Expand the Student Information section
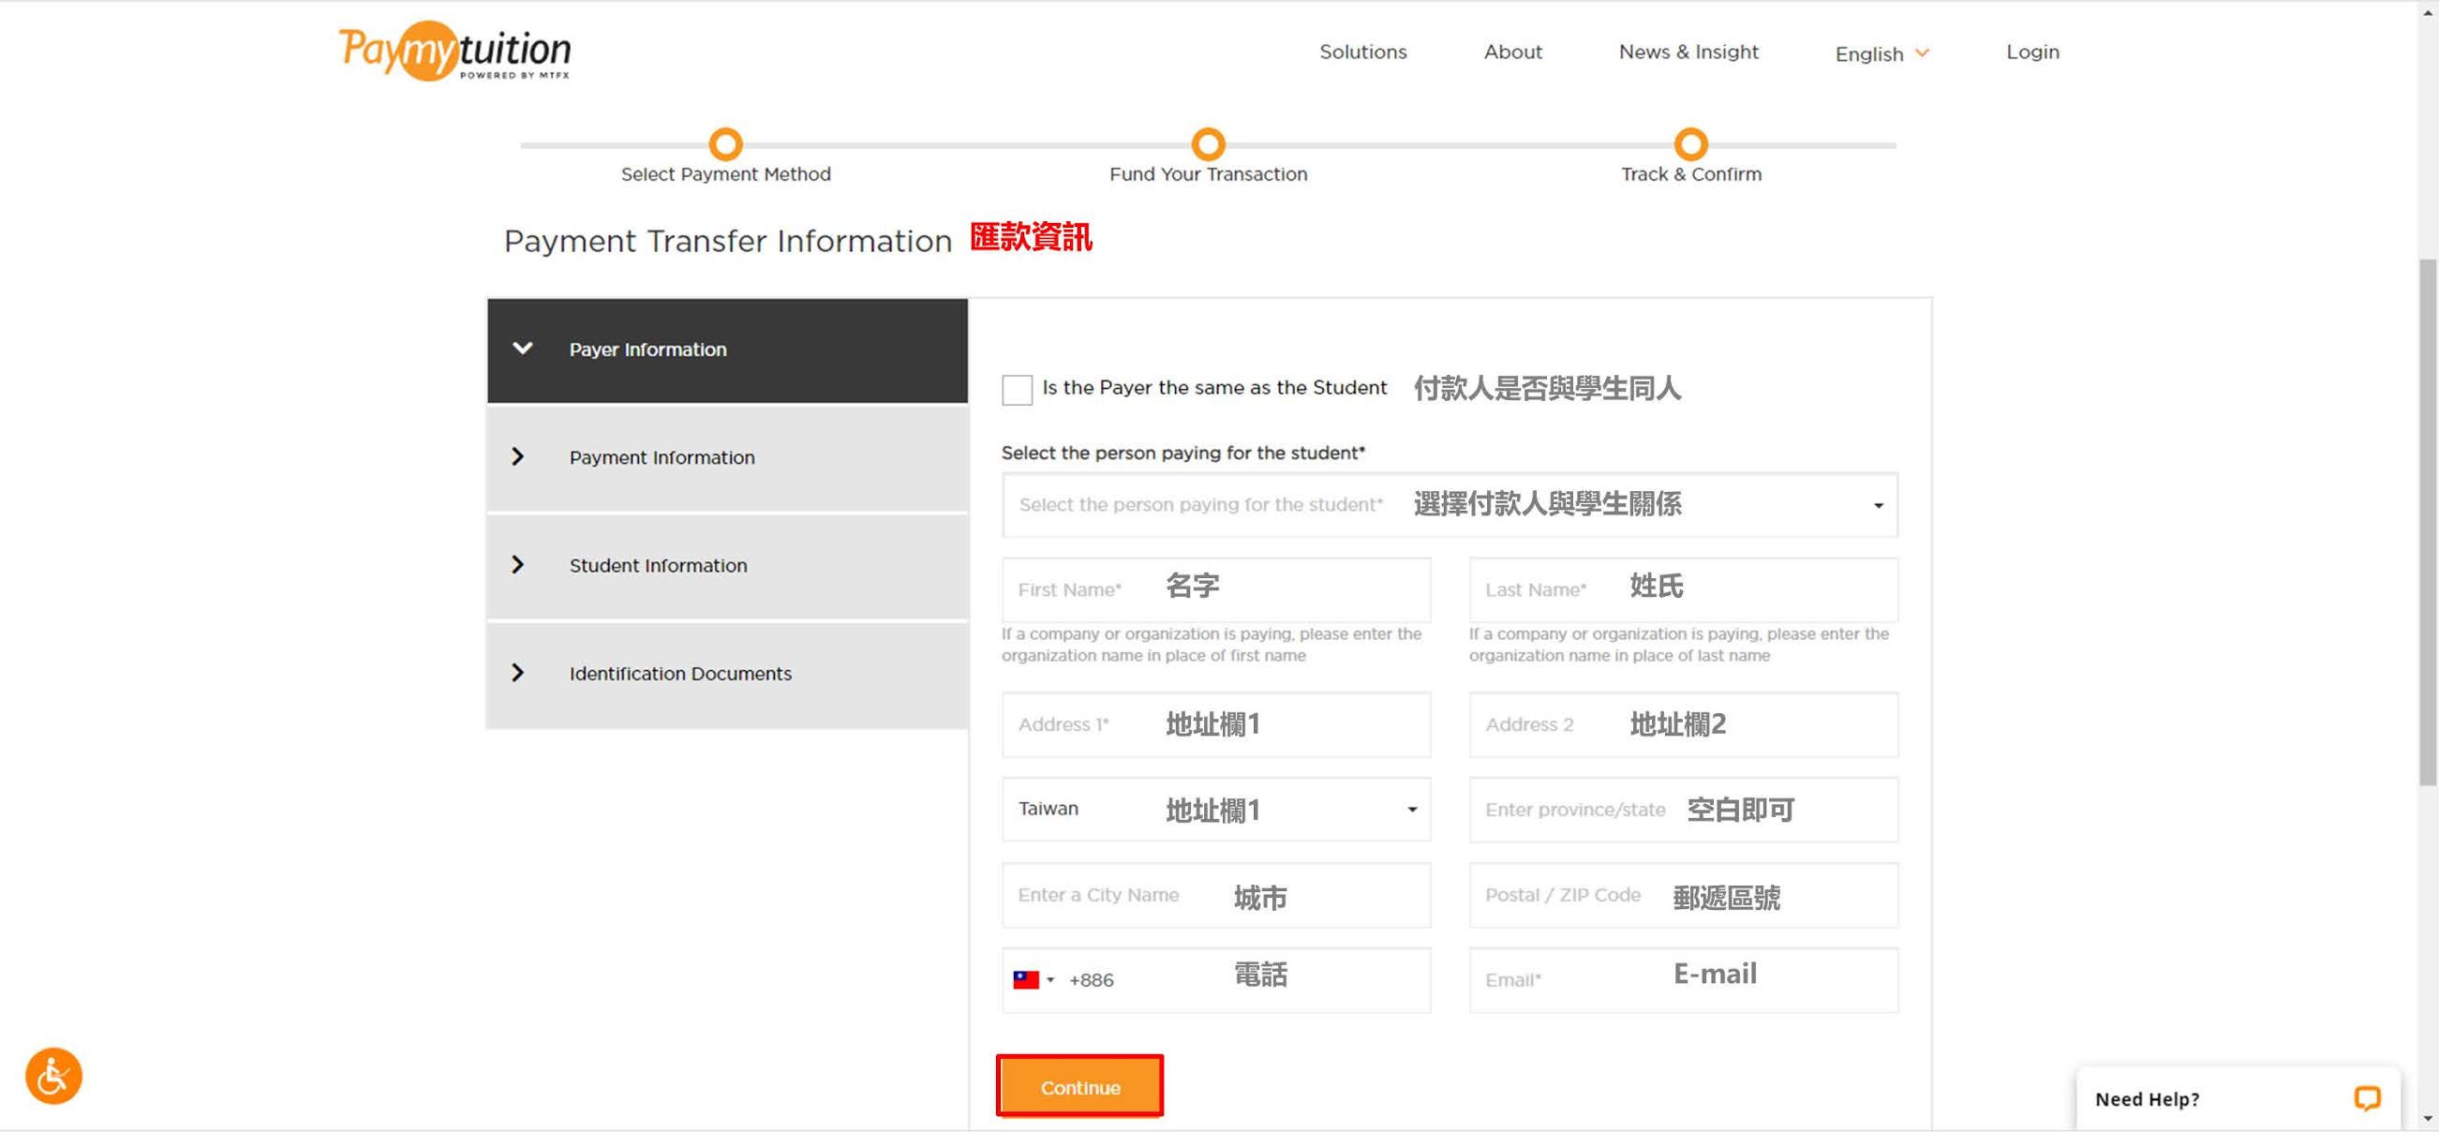 point(657,565)
